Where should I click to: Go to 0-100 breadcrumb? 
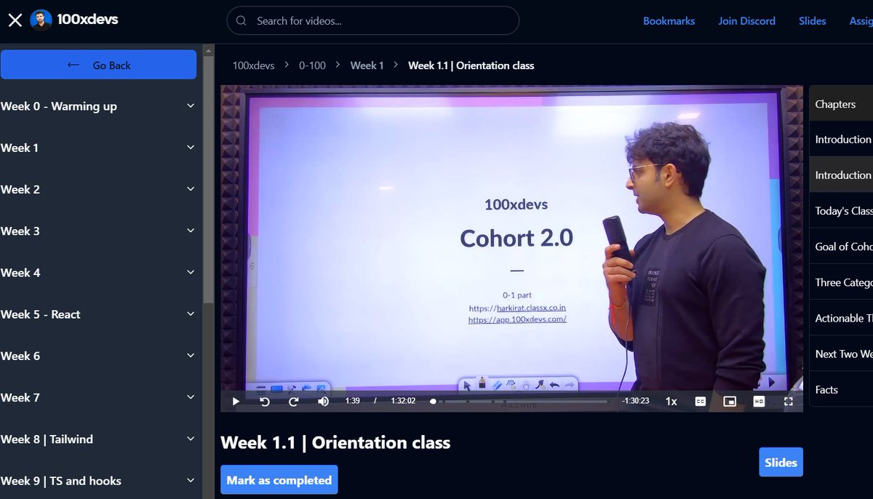(312, 65)
